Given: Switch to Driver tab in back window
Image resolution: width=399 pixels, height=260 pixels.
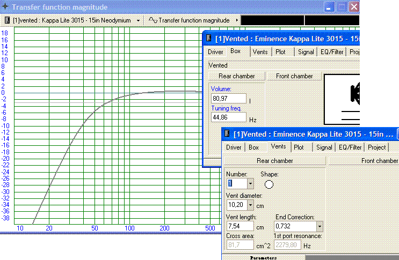Looking at the screenshot, I should [x=215, y=52].
